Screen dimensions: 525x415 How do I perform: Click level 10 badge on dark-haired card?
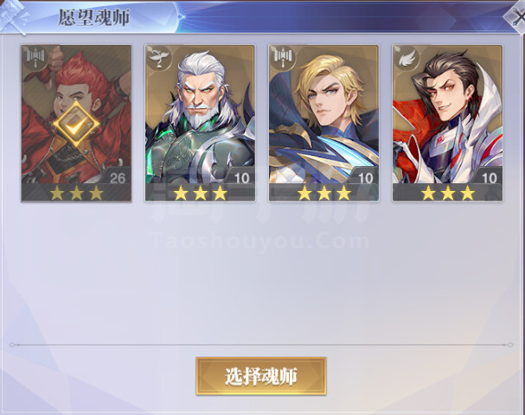(x=490, y=178)
